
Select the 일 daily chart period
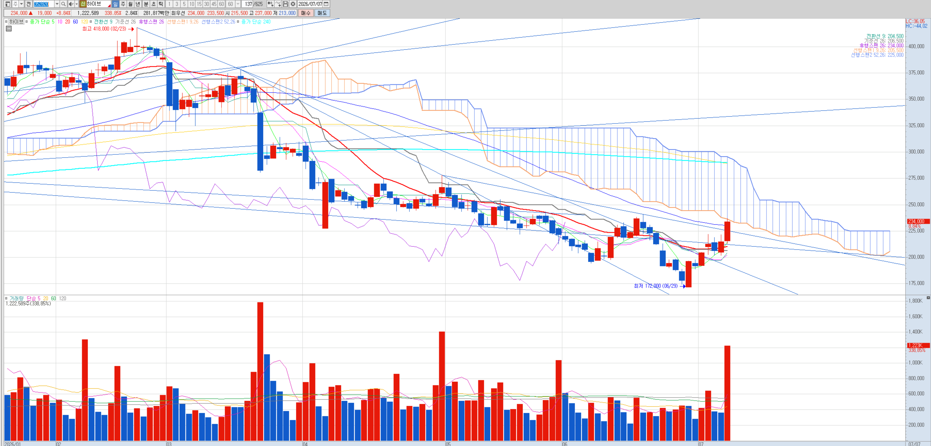tap(115, 4)
